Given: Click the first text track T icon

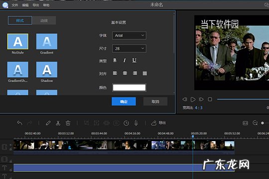Looking at the screenshot, I should (4, 168).
